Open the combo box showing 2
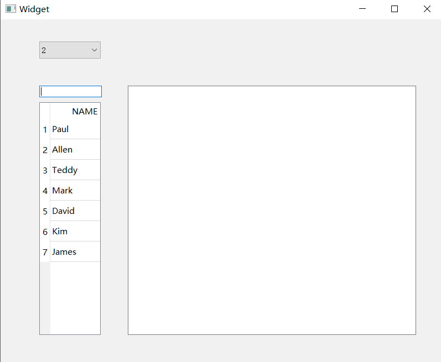 point(70,50)
